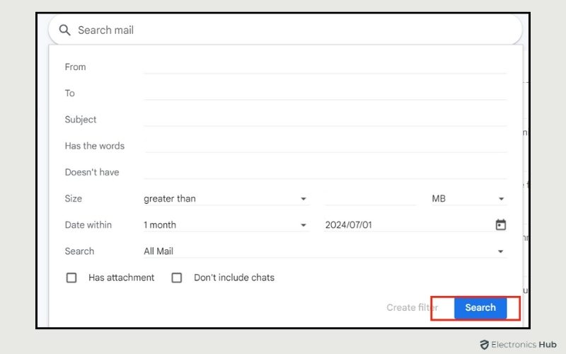566x354 pixels.
Task: Click into the From field
Action: [x=325, y=67]
